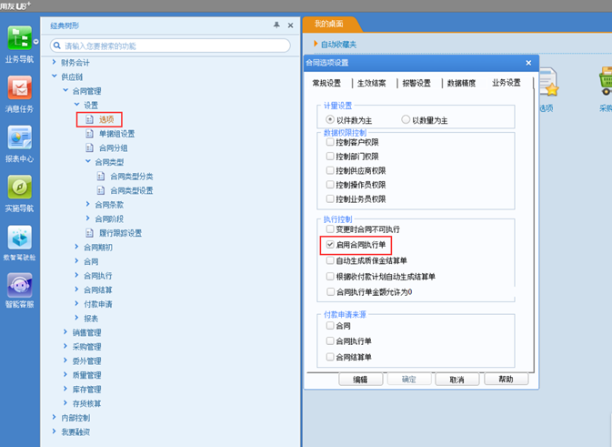The height and width of the screenshot is (447, 612).
Task: Switch to the 常规设置 tab
Action: click(x=326, y=83)
